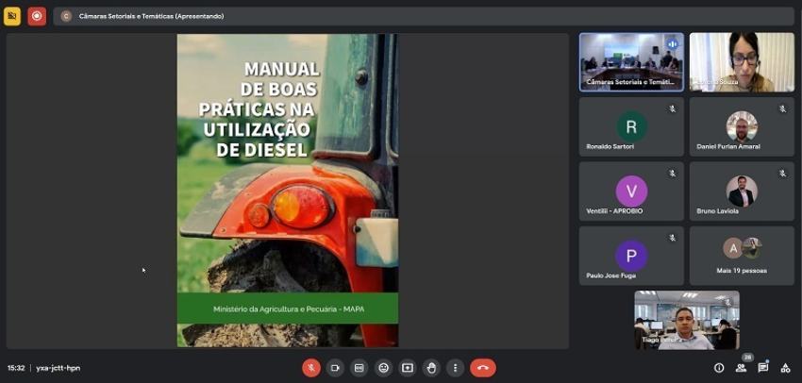802x383 pixels.
Task: Open the emoji reactions panel
Action: (x=383, y=368)
